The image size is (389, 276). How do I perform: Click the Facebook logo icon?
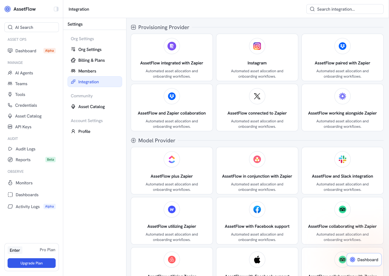(x=257, y=209)
